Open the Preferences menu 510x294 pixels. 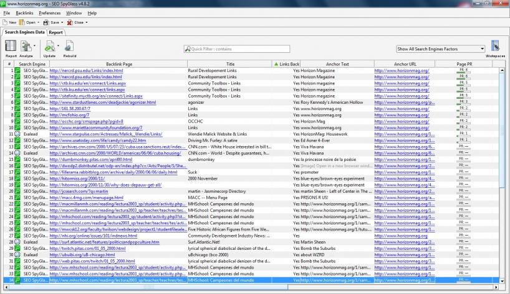(50, 12)
